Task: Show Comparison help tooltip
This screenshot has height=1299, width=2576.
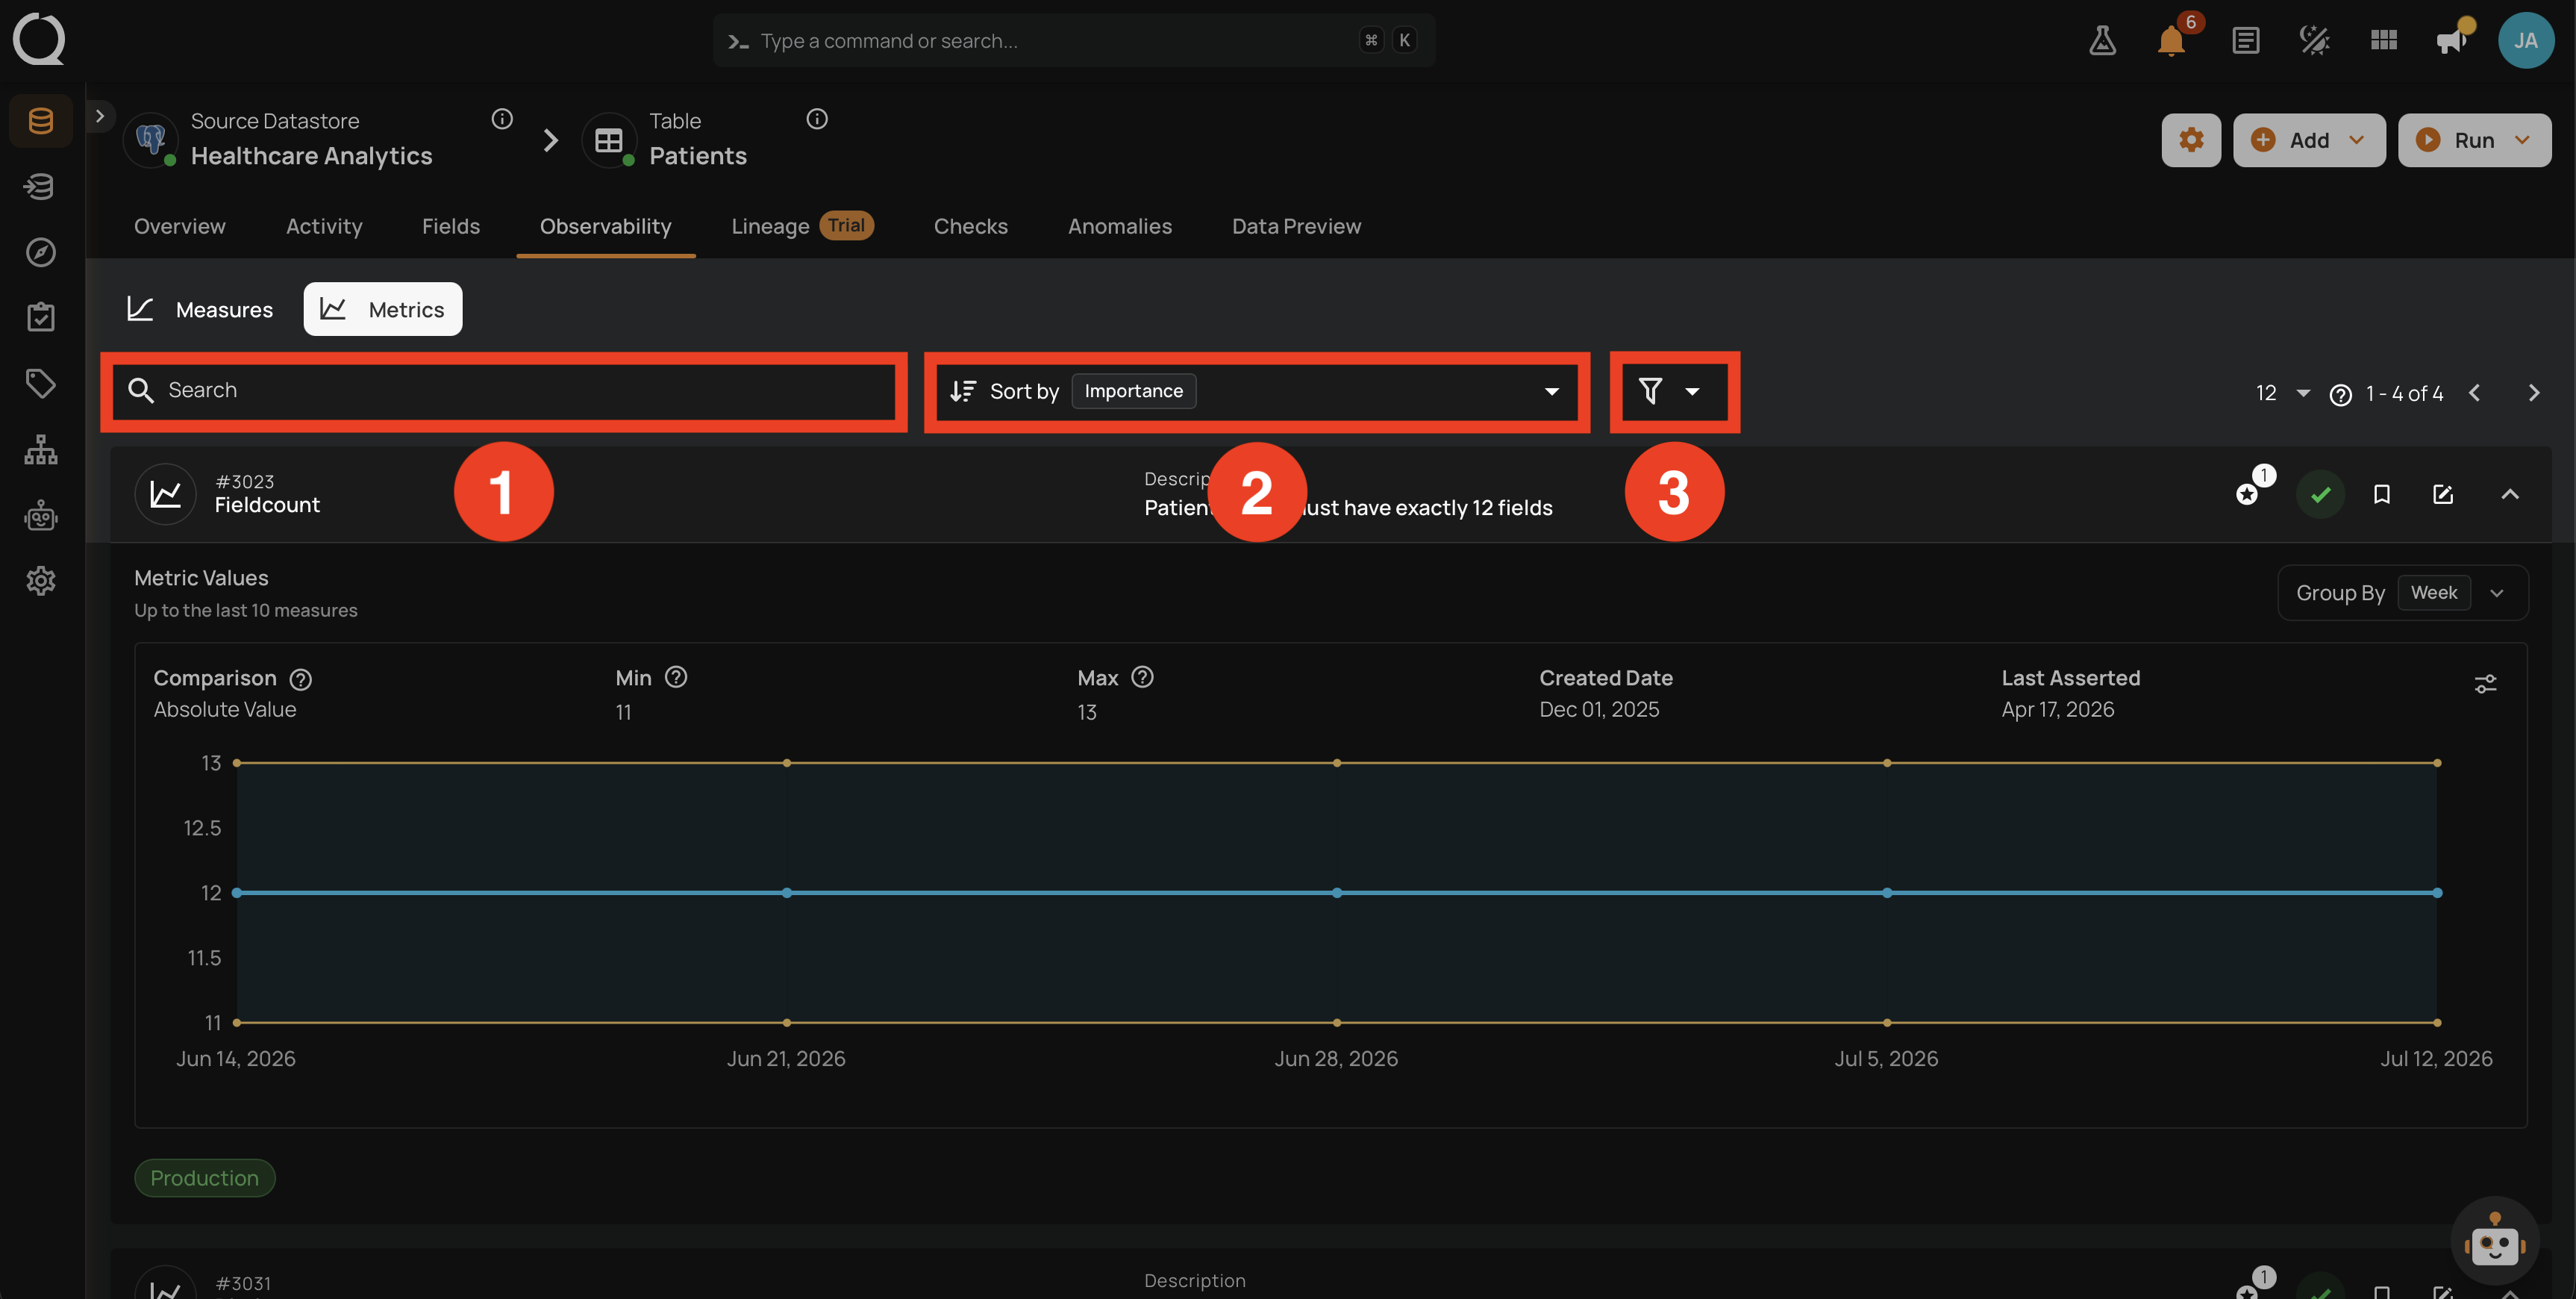Action: pyautogui.click(x=300, y=679)
